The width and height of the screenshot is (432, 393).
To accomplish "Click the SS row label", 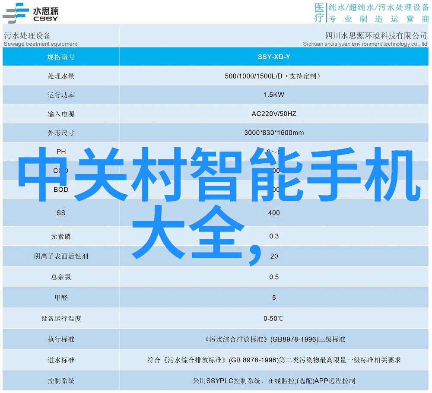I will click(x=61, y=213).
